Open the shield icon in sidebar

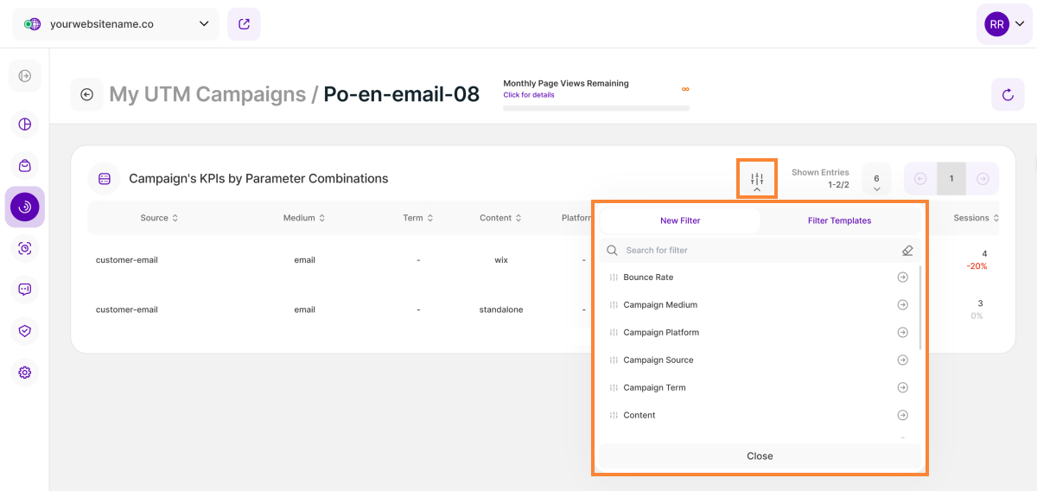25,330
